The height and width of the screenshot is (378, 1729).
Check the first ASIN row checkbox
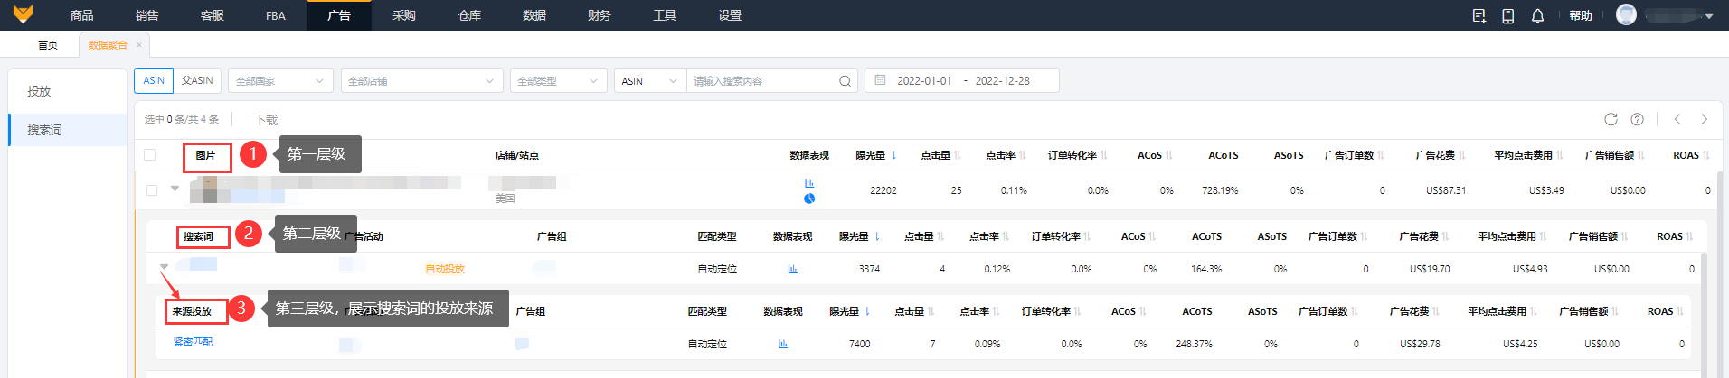pos(152,190)
